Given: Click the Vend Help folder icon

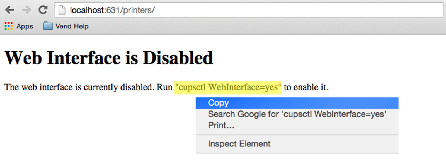Looking at the screenshot, I should (48, 26).
